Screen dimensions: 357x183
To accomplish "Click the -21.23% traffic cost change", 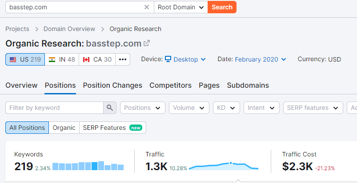I will click(x=325, y=168).
